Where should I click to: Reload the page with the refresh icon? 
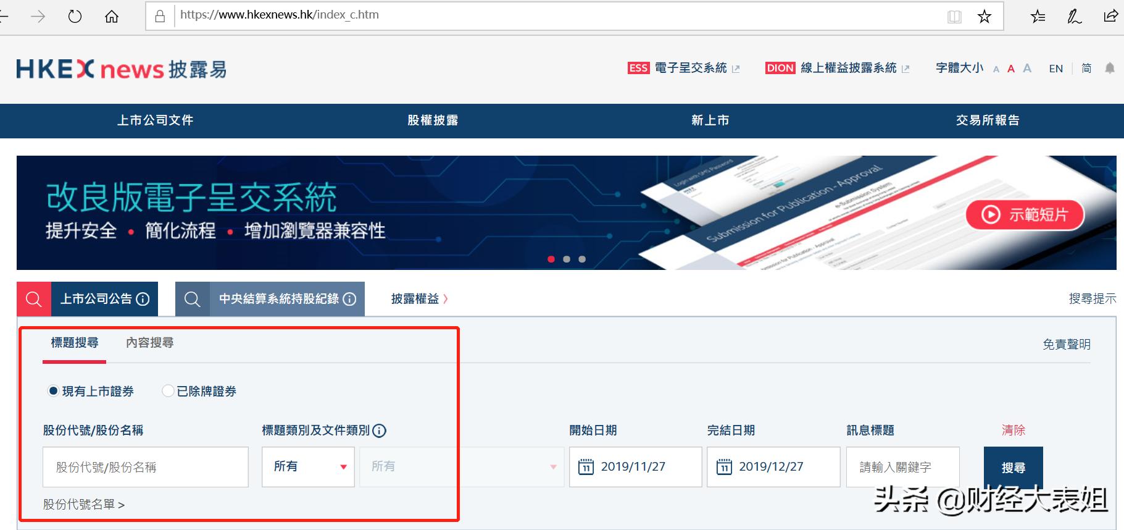click(75, 16)
